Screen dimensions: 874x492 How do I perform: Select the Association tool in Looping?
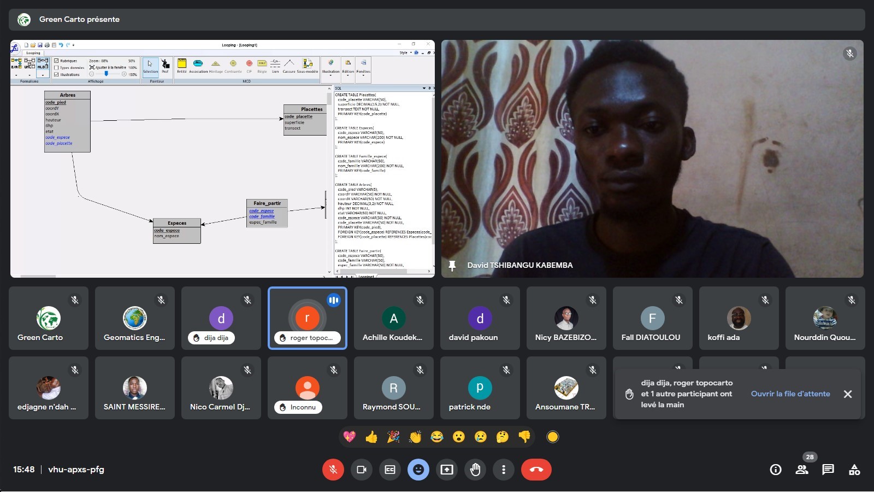point(198,66)
